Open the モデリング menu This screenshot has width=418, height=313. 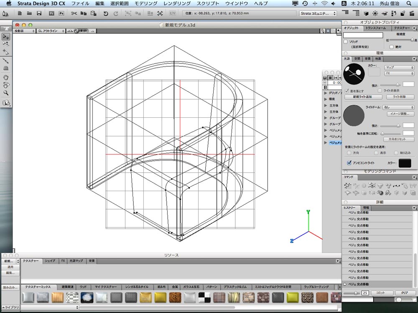click(146, 3)
